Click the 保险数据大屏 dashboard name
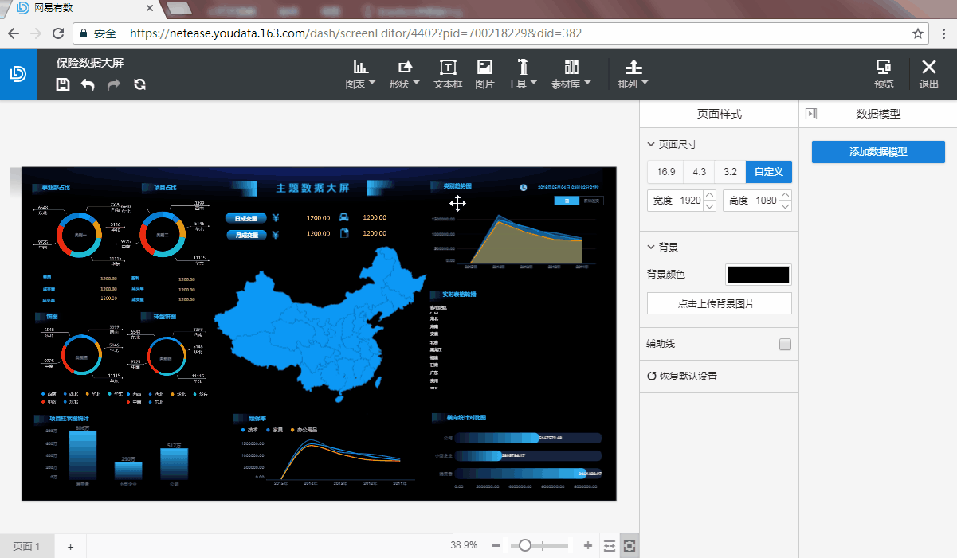The height and width of the screenshot is (558, 957). 90,63
